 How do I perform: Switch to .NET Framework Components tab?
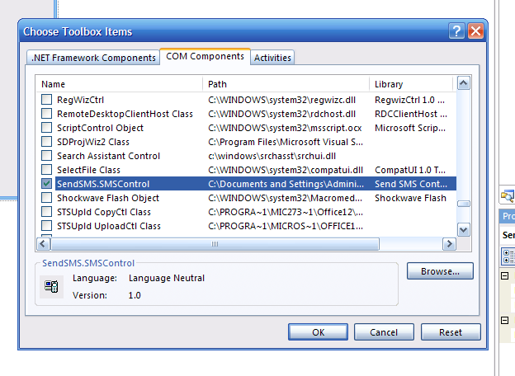coord(92,58)
